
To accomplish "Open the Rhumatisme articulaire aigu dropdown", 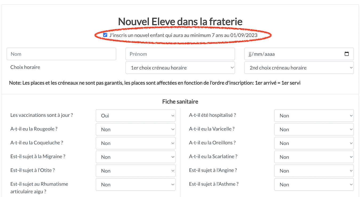I will pos(135,184).
